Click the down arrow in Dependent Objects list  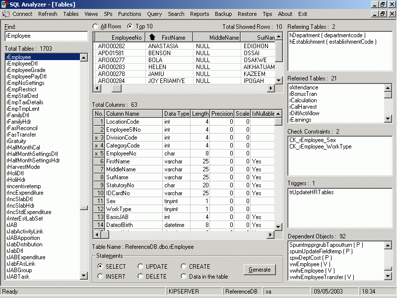[x=388, y=277]
